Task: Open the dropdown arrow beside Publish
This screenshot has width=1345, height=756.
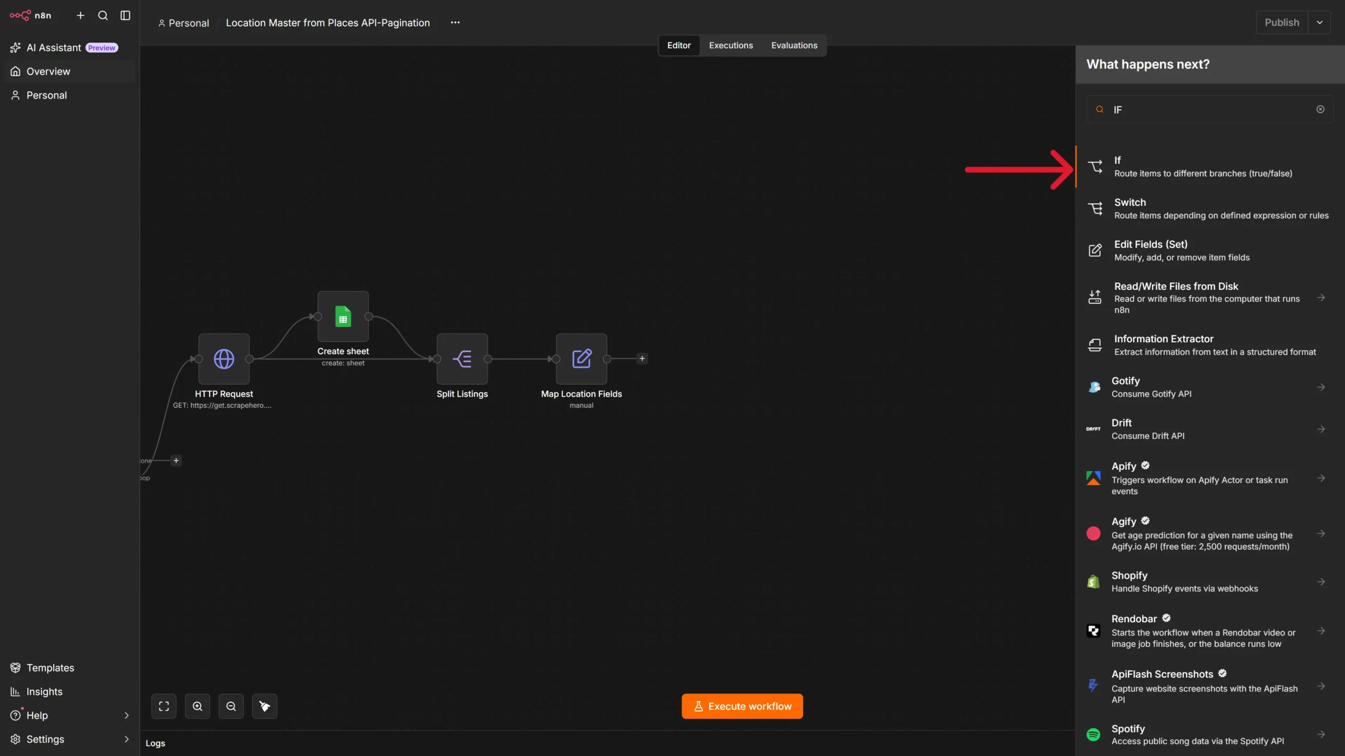Action: click(x=1319, y=23)
